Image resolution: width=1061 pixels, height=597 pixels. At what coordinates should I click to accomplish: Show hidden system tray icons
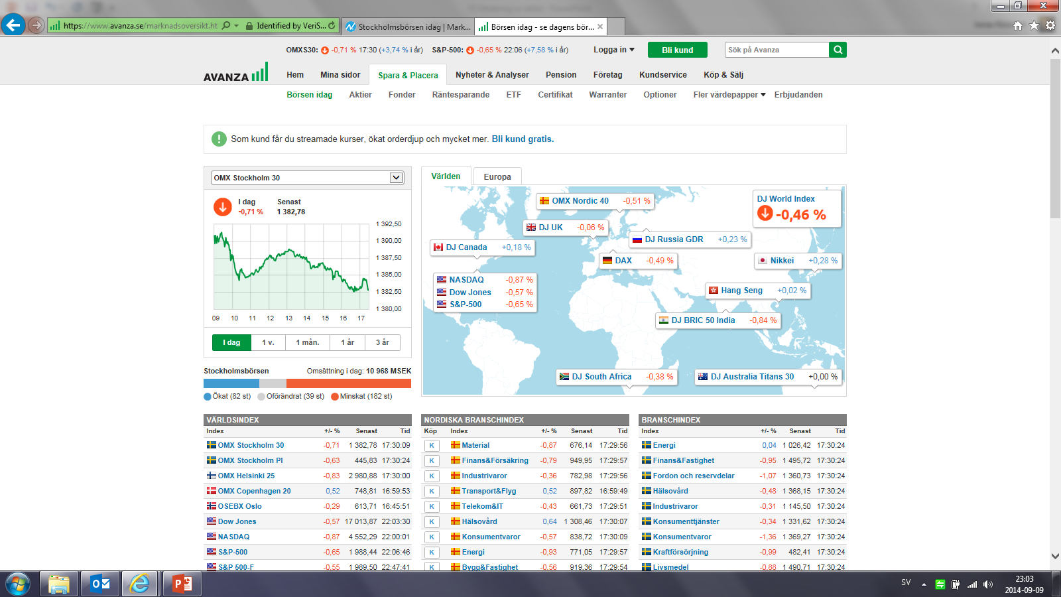924,584
